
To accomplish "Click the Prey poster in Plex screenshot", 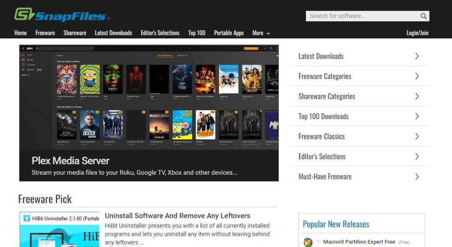I will 113,79.
